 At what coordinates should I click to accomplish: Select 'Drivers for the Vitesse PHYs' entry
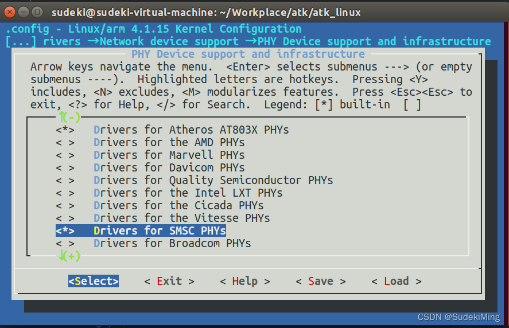(x=182, y=218)
